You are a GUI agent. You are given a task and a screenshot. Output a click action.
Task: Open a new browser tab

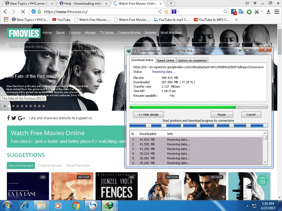click(171, 3)
